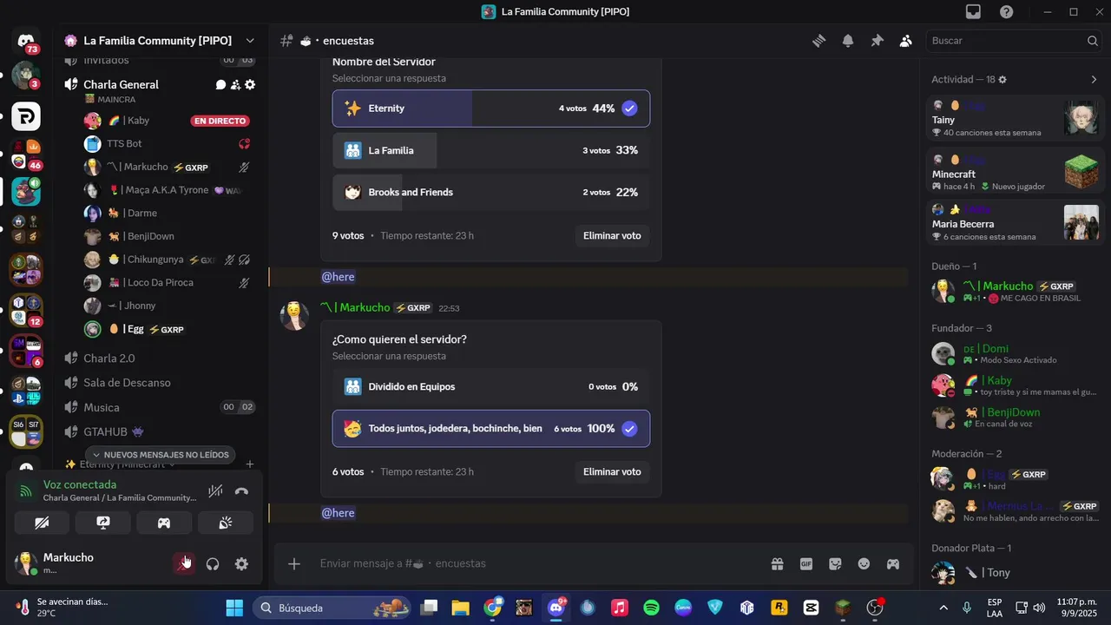Remove vote on ¿Como quieren el servidor? poll
1111x625 pixels.
coord(612,471)
